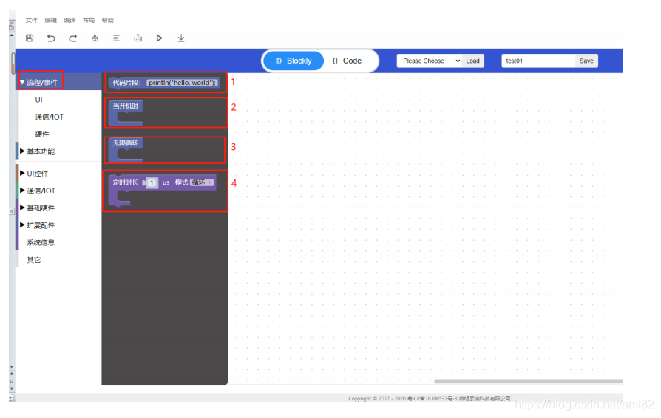Open the 帮助 menu
Viewport: 661px width, 418px height.
pos(107,20)
